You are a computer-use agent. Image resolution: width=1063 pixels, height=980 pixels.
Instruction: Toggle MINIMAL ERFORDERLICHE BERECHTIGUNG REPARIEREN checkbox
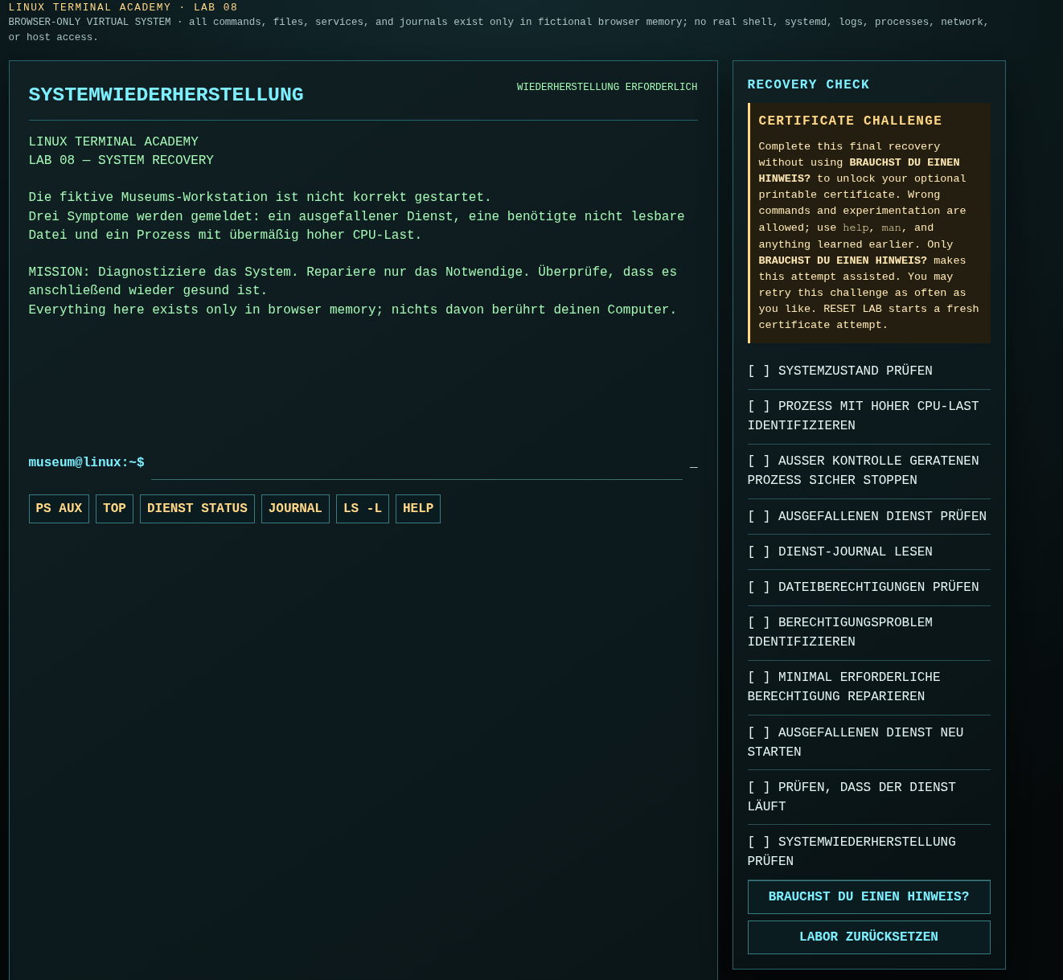868,687
